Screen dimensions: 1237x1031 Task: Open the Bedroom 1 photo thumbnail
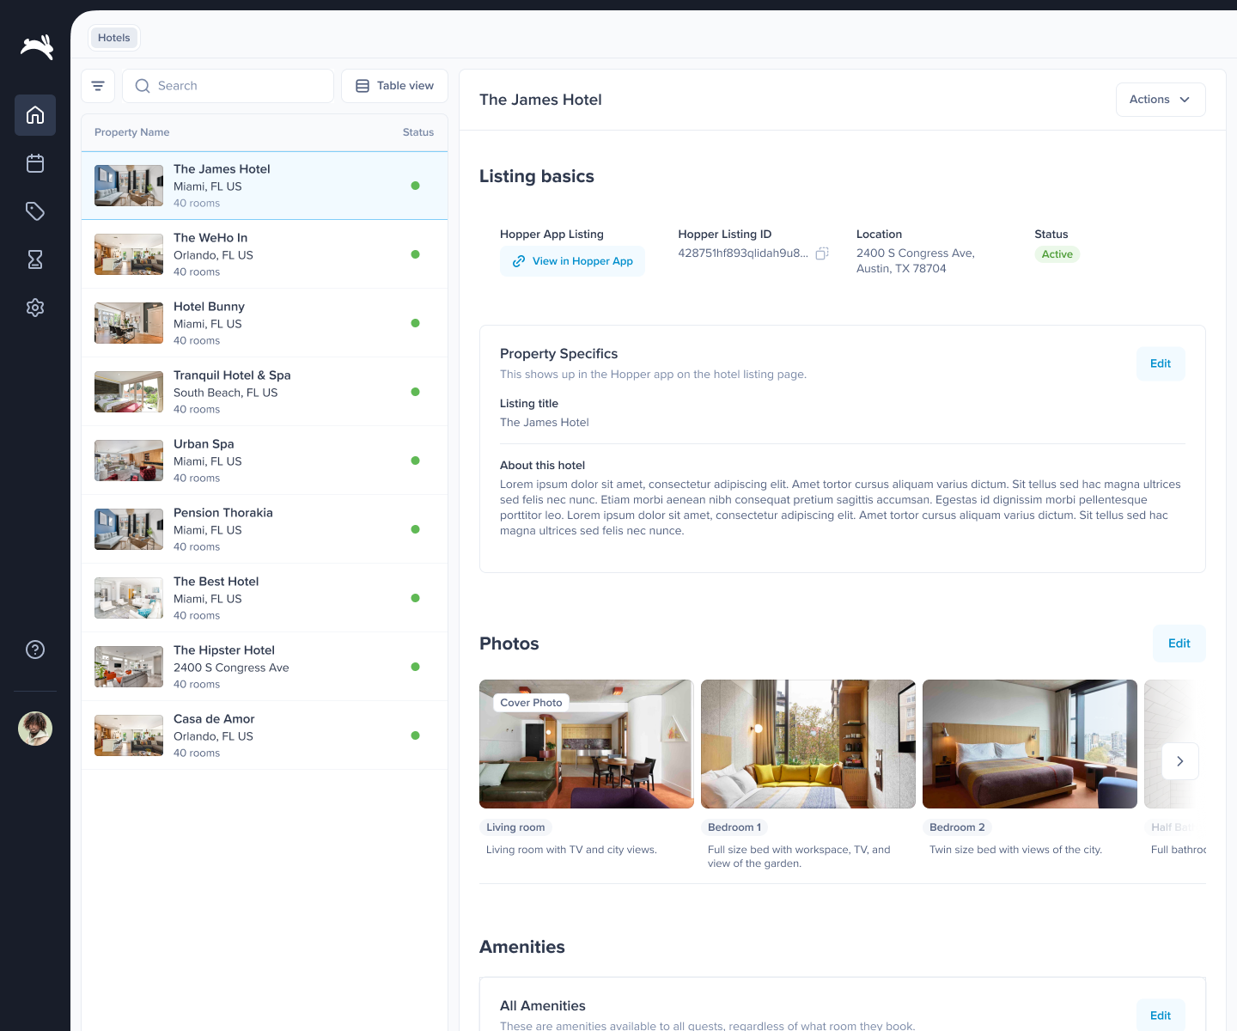808,744
